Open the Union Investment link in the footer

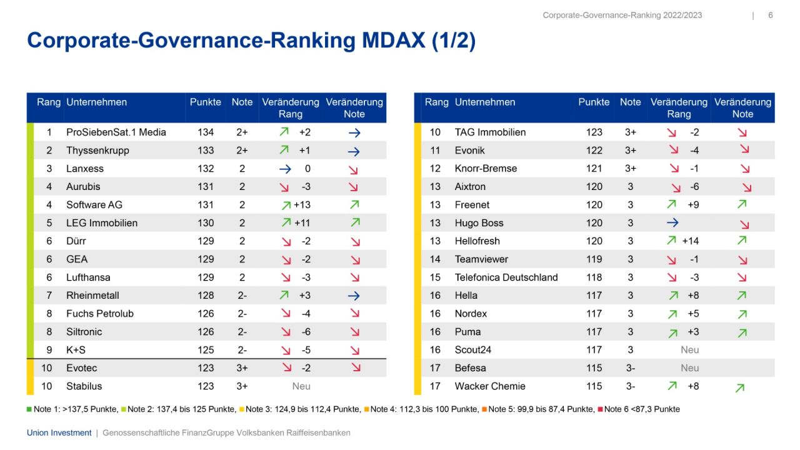59,432
